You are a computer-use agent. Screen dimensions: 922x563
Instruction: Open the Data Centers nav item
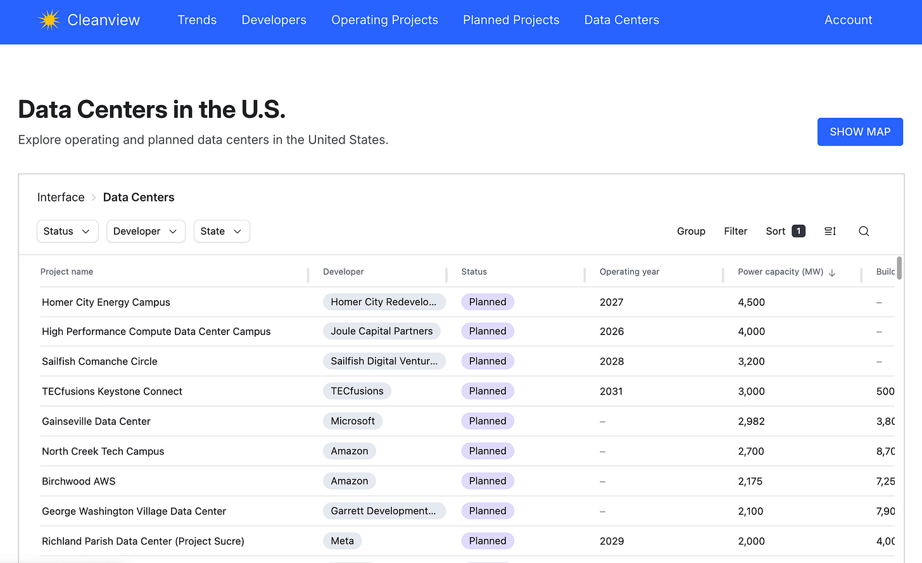(622, 20)
